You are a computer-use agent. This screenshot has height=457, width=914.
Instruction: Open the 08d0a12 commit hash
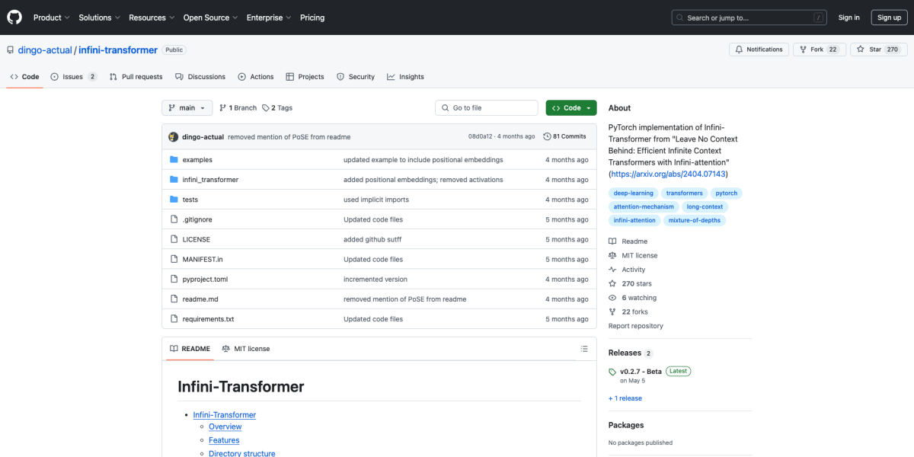point(481,136)
